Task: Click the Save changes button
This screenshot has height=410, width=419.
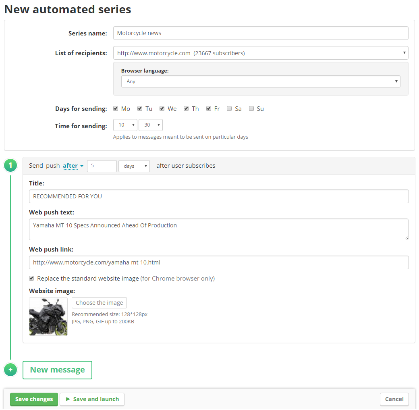Action: pos(34,399)
